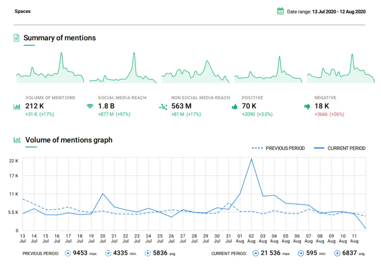The height and width of the screenshot is (264, 381).
Task: Click the 4335 min previous period value
Action: point(120,253)
